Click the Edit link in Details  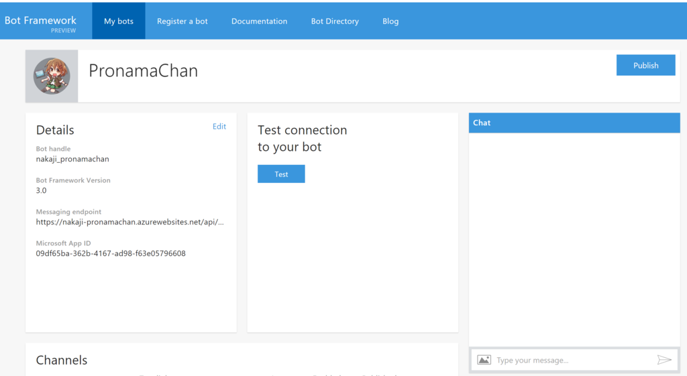point(219,126)
